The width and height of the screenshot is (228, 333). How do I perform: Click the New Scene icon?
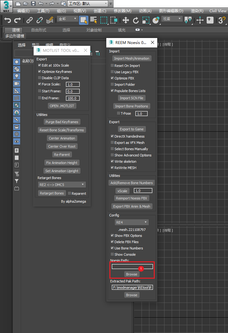(18, 3)
